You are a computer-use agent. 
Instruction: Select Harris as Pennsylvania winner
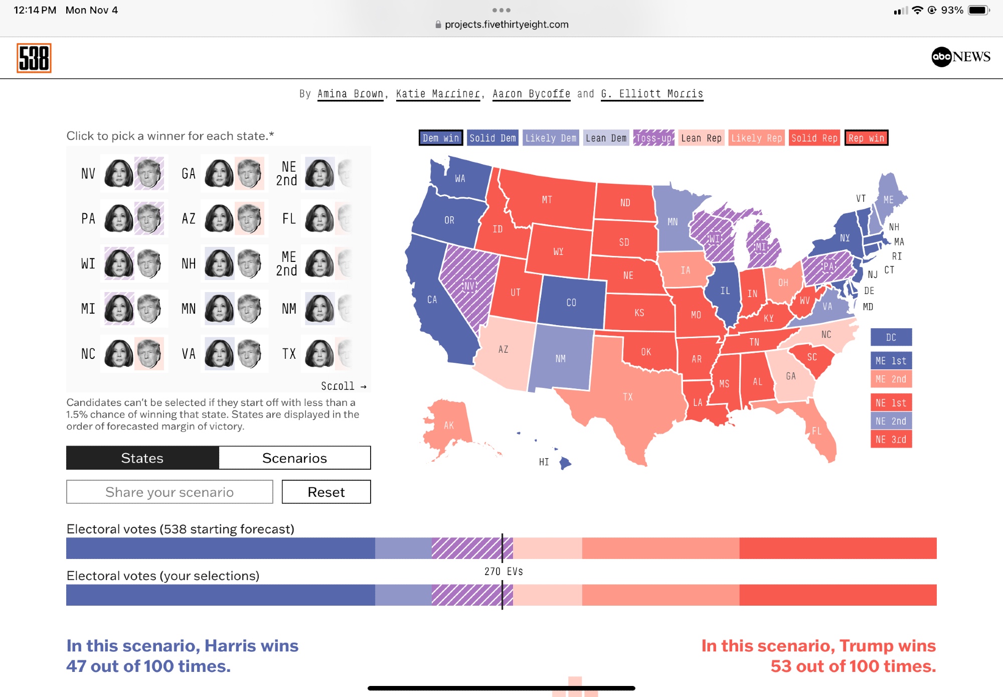pyautogui.click(x=119, y=219)
